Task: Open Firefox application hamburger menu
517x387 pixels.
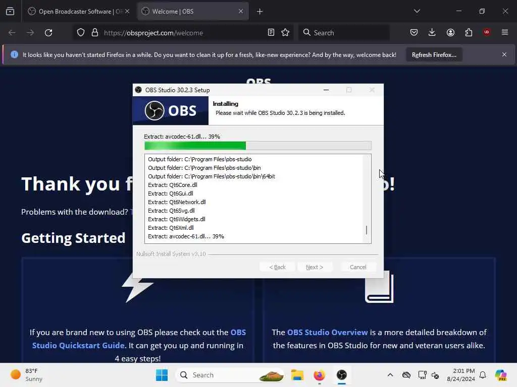Action: pyautogui.click(x=505, y=32)
